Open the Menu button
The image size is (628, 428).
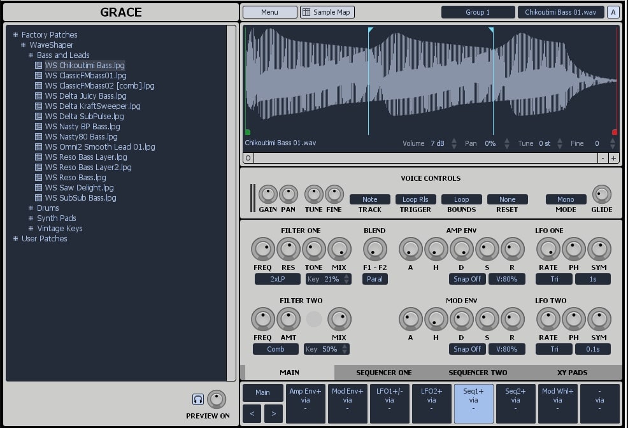tap(268, 11)
